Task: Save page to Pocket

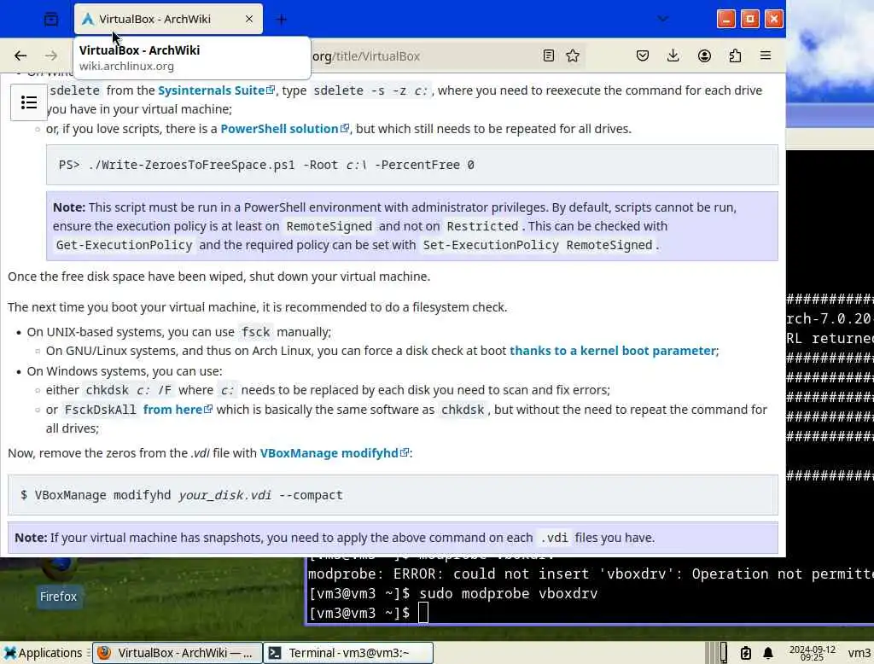Action: (x=643, y=55)
